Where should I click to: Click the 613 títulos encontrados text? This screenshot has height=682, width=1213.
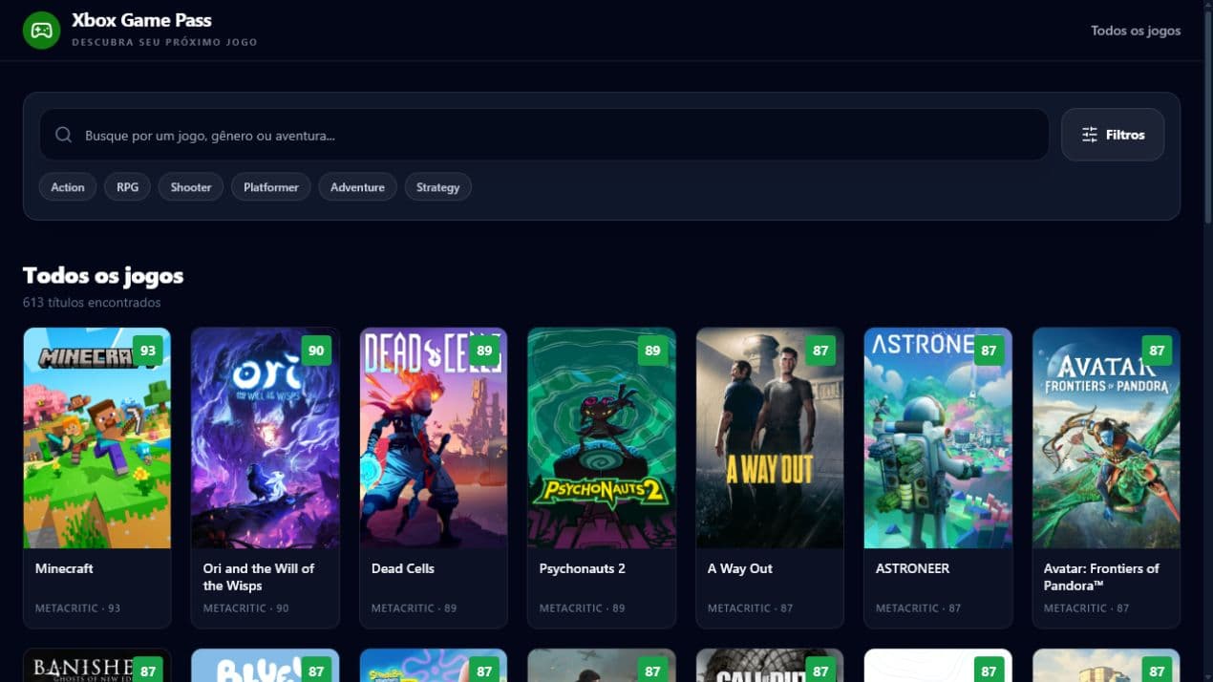[x=92, y=303]
